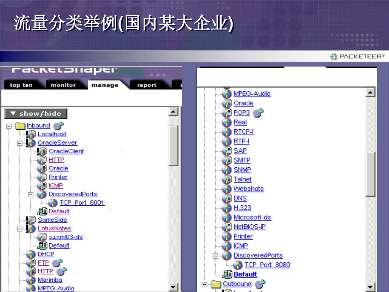Click the Telnet class icon
The height and width of the screenshot is (292, 389).
(227, 179)
